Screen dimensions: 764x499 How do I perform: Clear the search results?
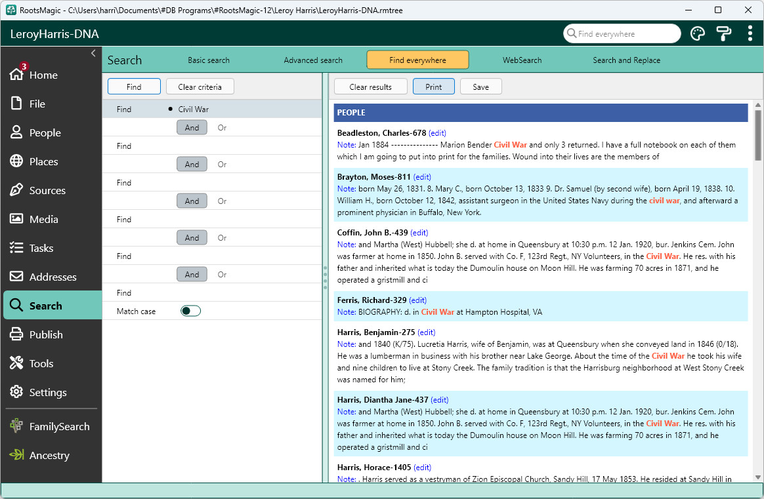(370, 87)
